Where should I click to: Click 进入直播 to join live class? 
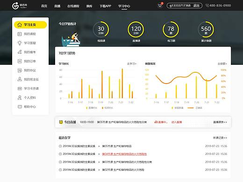(177, 122)
